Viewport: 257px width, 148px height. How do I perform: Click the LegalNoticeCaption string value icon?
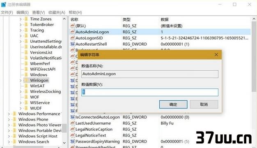click(72, 129)
